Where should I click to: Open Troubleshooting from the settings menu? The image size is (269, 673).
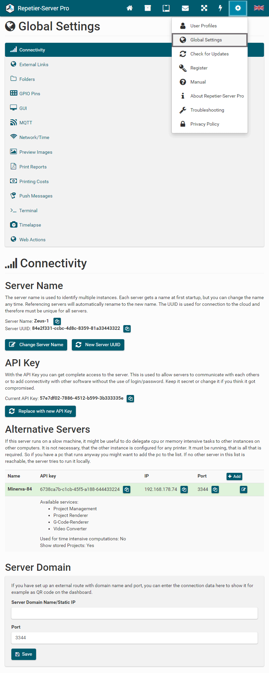pos(207,110)
